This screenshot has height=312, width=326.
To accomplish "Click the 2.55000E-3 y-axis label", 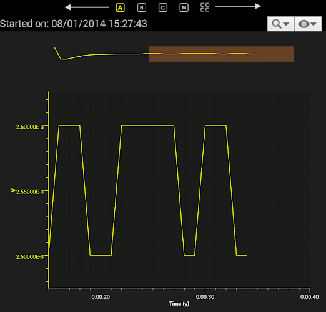I will [x=30, y=192].
